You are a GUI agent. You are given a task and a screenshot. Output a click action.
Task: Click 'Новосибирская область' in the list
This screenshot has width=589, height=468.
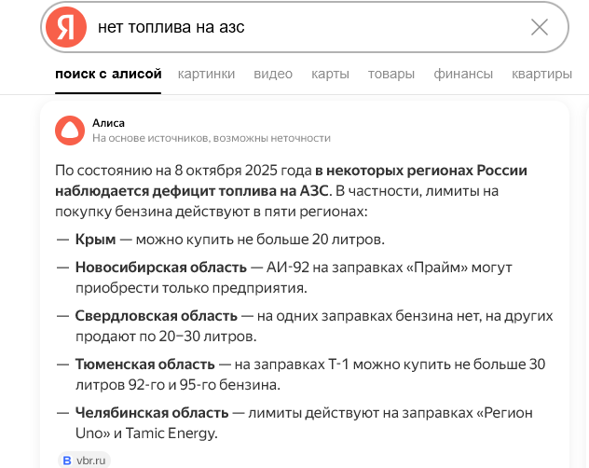161,268
